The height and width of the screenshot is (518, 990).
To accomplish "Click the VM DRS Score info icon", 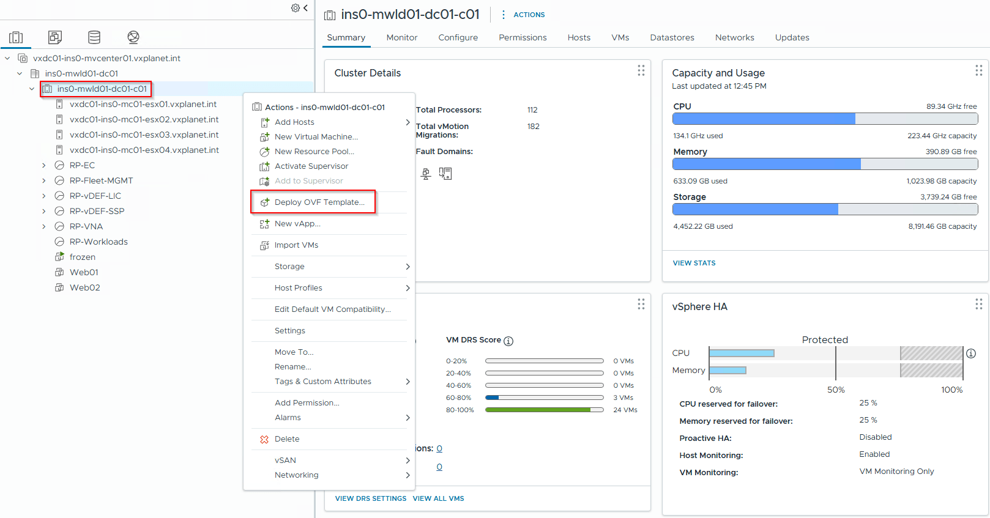I will click(508, 341).
